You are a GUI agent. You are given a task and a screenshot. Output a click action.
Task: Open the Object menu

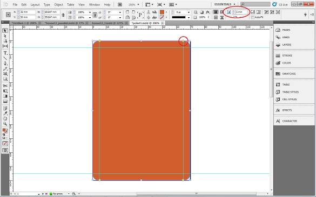(x=58, y=4)
